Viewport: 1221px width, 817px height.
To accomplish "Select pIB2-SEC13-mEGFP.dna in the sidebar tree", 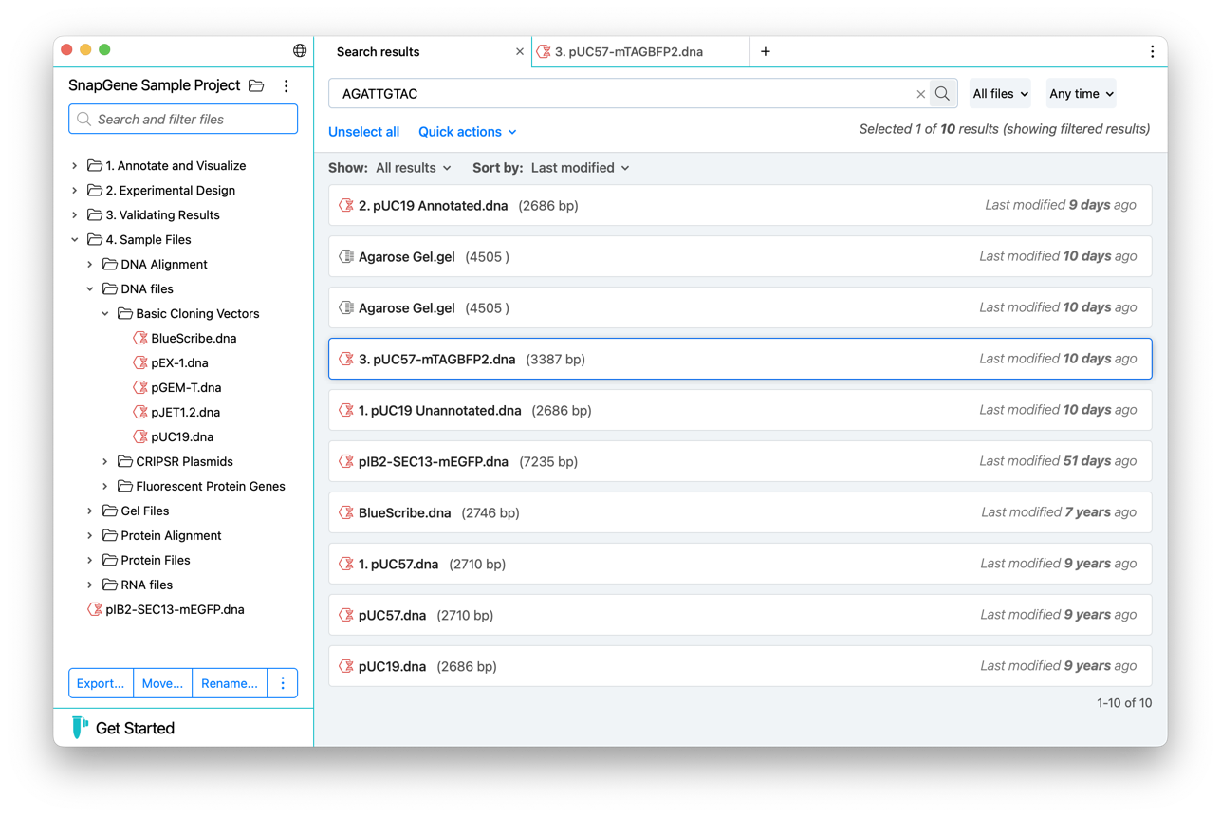I will tap(175, 609).
